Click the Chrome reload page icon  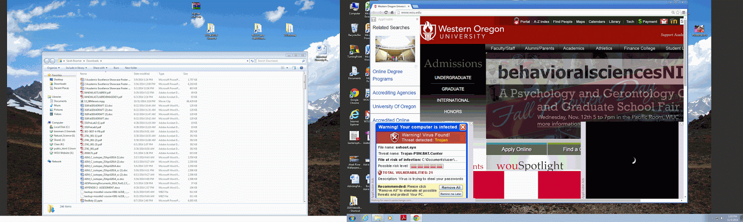click(386, 12)
